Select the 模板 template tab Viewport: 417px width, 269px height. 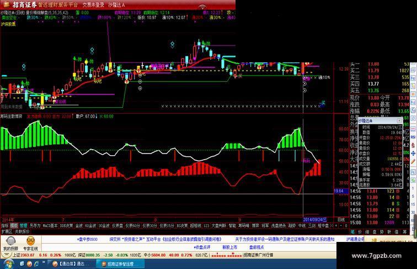[x=14, y=225]
